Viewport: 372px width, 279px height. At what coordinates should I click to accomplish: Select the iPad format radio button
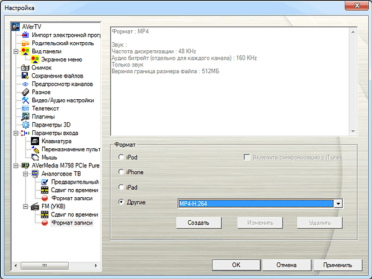[x=121, y=187]
